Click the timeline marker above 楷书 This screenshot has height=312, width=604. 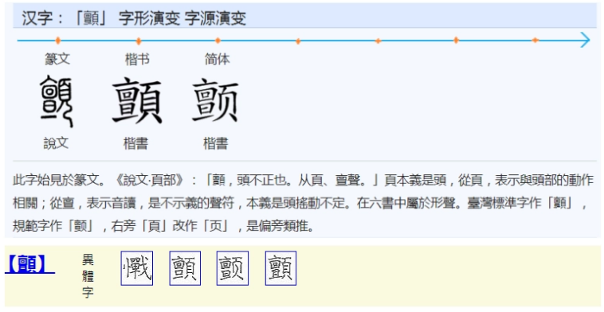(139, 41)
